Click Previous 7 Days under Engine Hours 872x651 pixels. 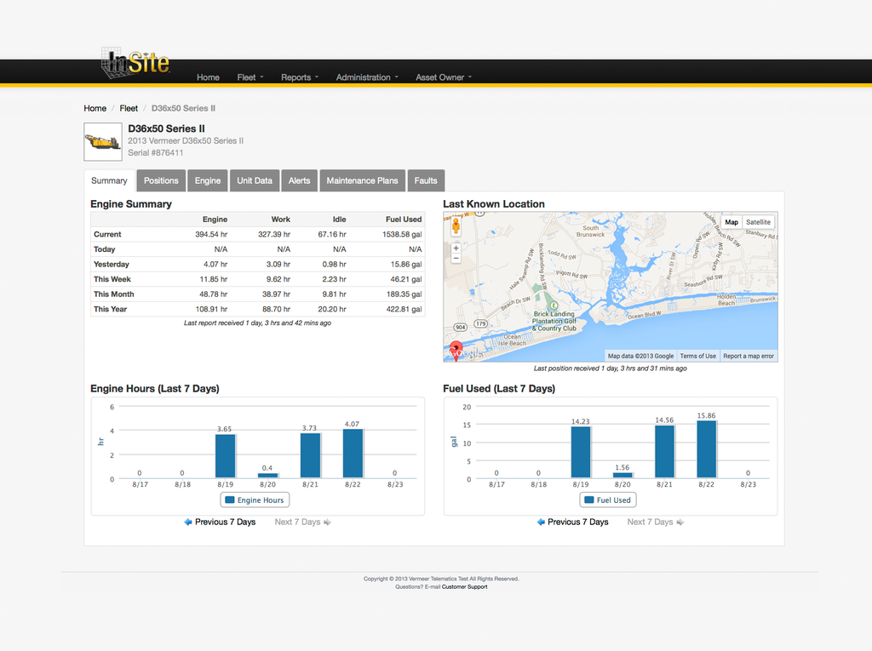pos(225,522)
